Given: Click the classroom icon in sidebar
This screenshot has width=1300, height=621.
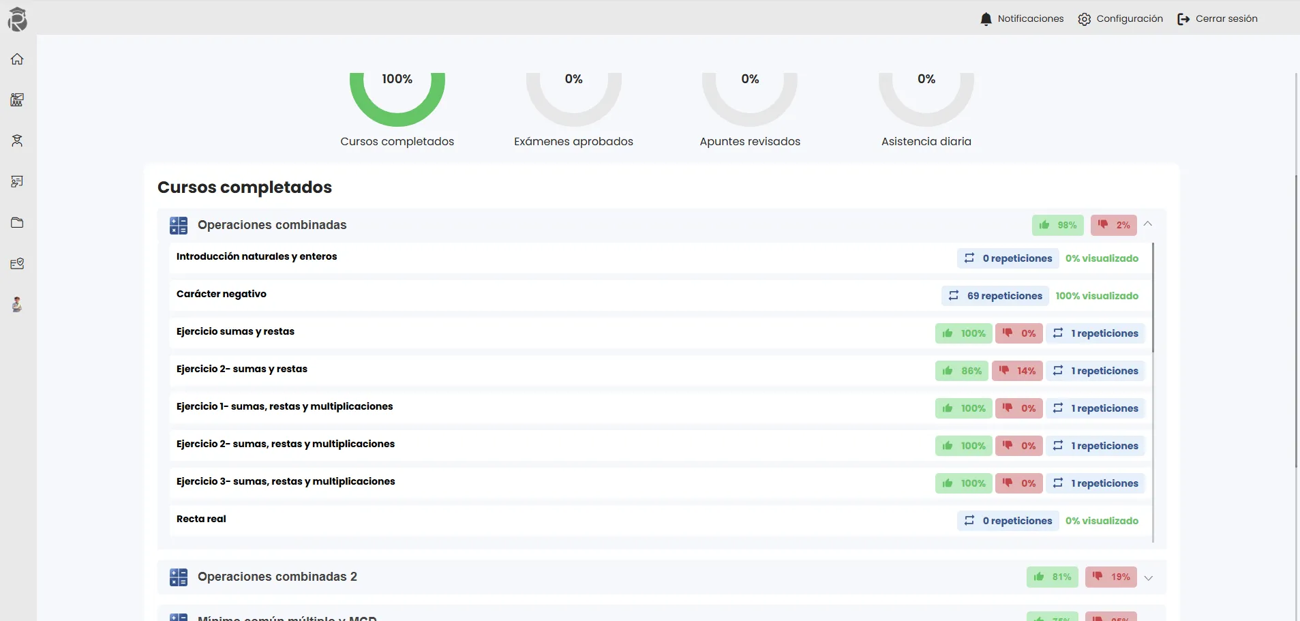Looking at the screenshot, I should tap(17, 100).
